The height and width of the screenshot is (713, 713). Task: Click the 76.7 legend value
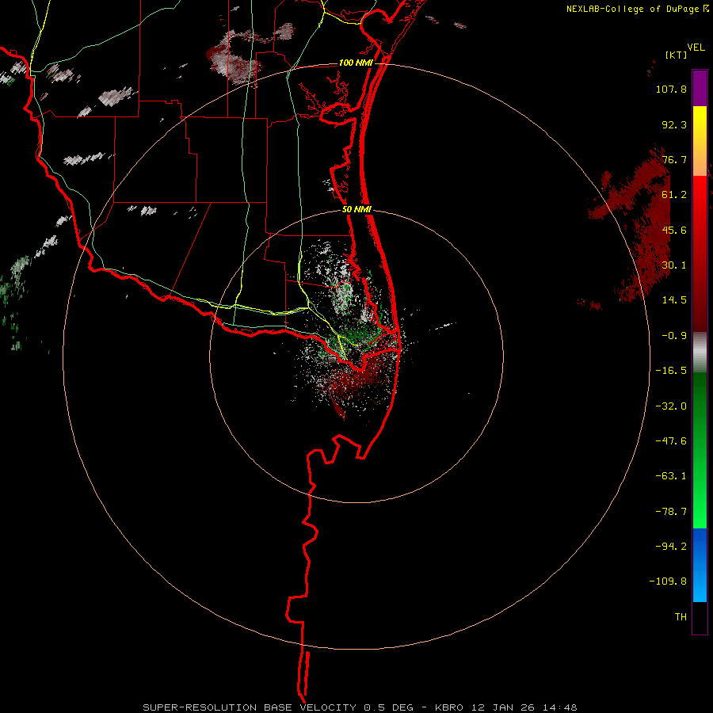pos(674,159)
